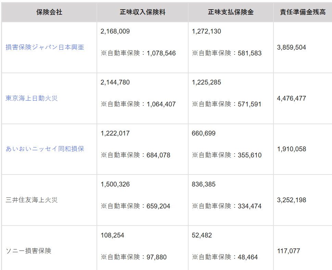Select the 自動車保険 value 581,583
The image size is (332, 270).
(250, 53)
